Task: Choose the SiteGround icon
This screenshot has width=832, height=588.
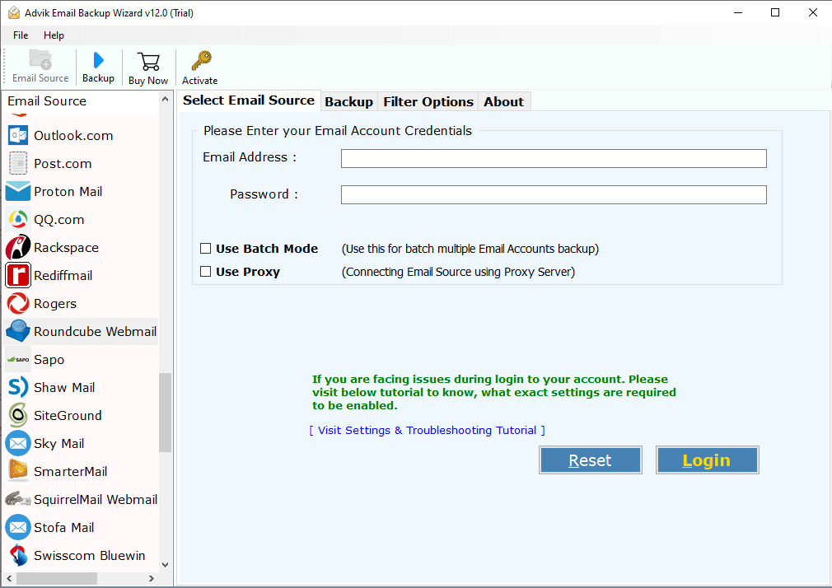Action: pyautogui.click(x=18, y=416)
